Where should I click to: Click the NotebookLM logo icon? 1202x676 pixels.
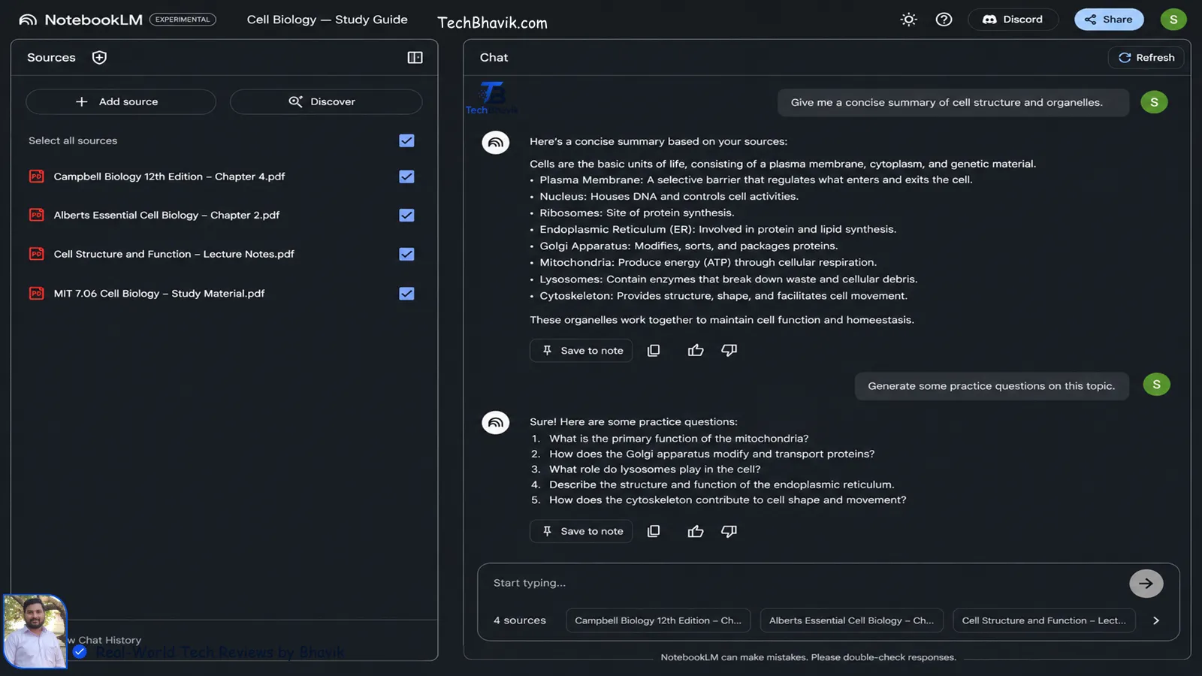(x=28, y=20)
